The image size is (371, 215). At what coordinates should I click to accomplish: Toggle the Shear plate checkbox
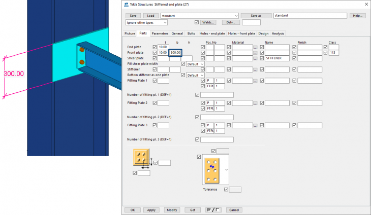point(154,58)
